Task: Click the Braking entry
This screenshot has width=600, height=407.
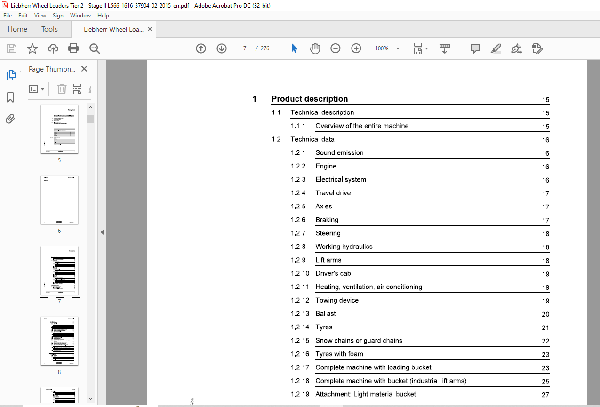Action: click(x=327, y=220)
